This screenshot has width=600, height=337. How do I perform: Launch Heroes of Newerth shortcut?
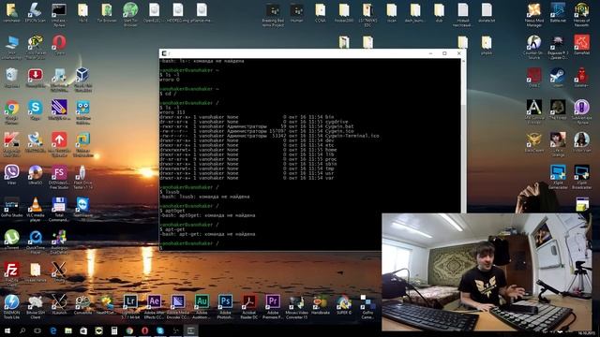pos(581,15)
